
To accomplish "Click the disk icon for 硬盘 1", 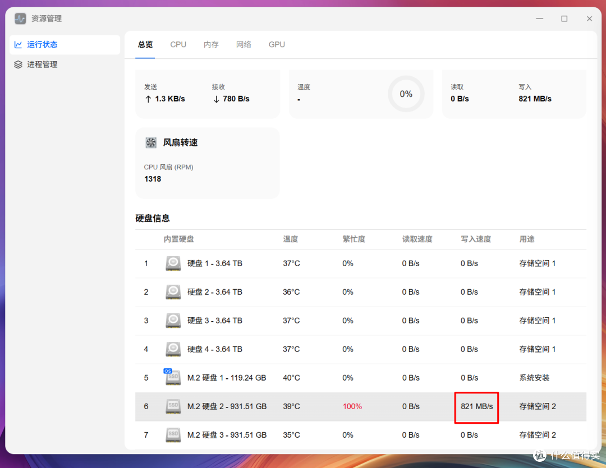I will point(173,264).
